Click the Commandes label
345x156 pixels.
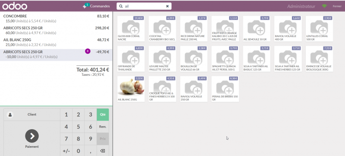pyautogui.click(x=100, y=6)
